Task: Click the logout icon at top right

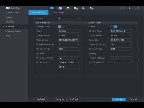Action: click(x=133, y=8)
